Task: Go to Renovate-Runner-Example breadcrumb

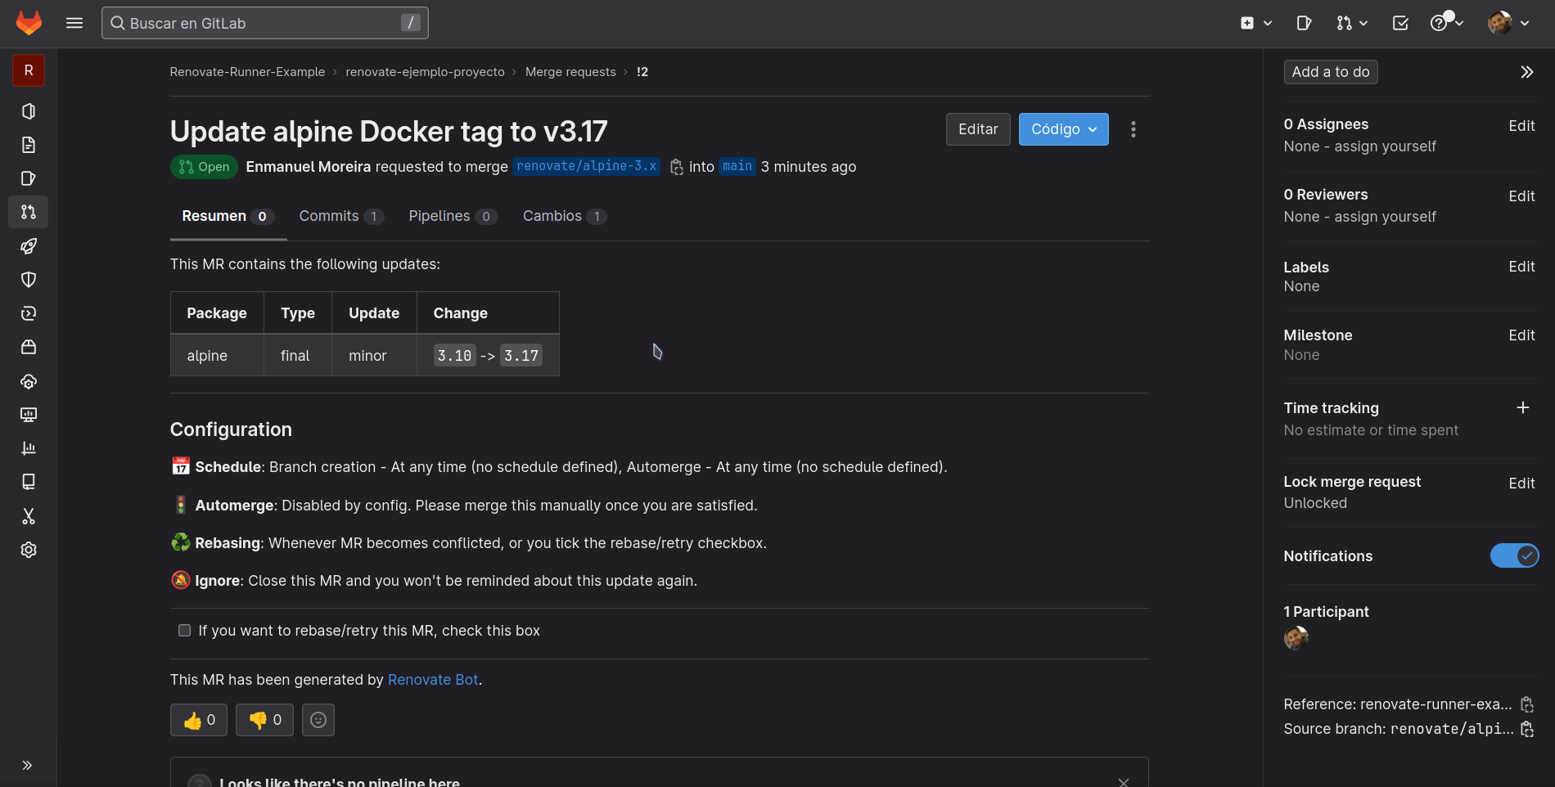Action: coord(247,72)
